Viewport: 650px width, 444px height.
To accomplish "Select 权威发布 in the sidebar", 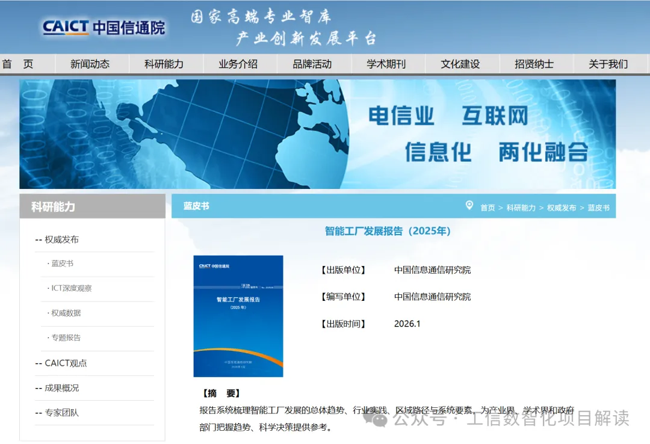I will point(61,239).
